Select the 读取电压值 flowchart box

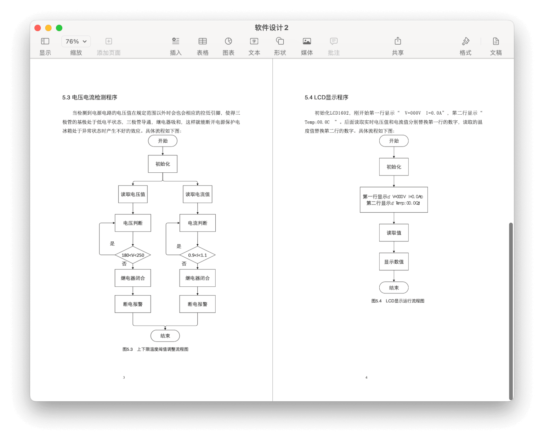133,194
